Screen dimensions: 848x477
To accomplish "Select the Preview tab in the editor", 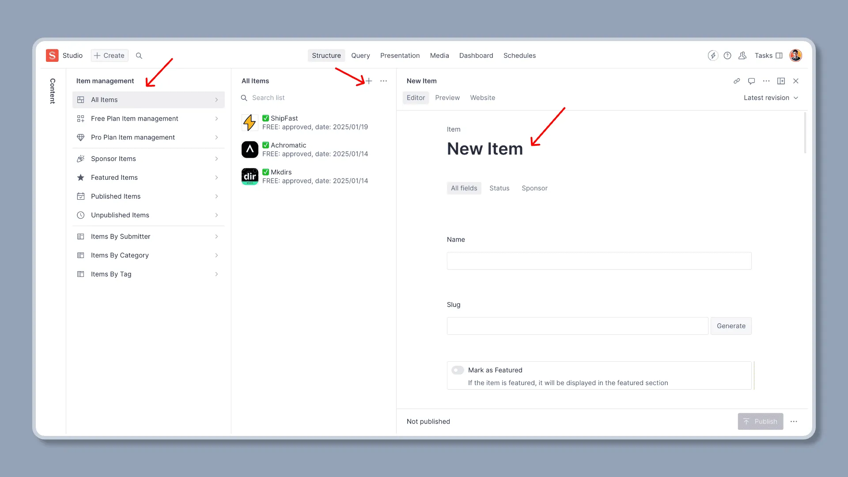I will (x=447, y=98).
